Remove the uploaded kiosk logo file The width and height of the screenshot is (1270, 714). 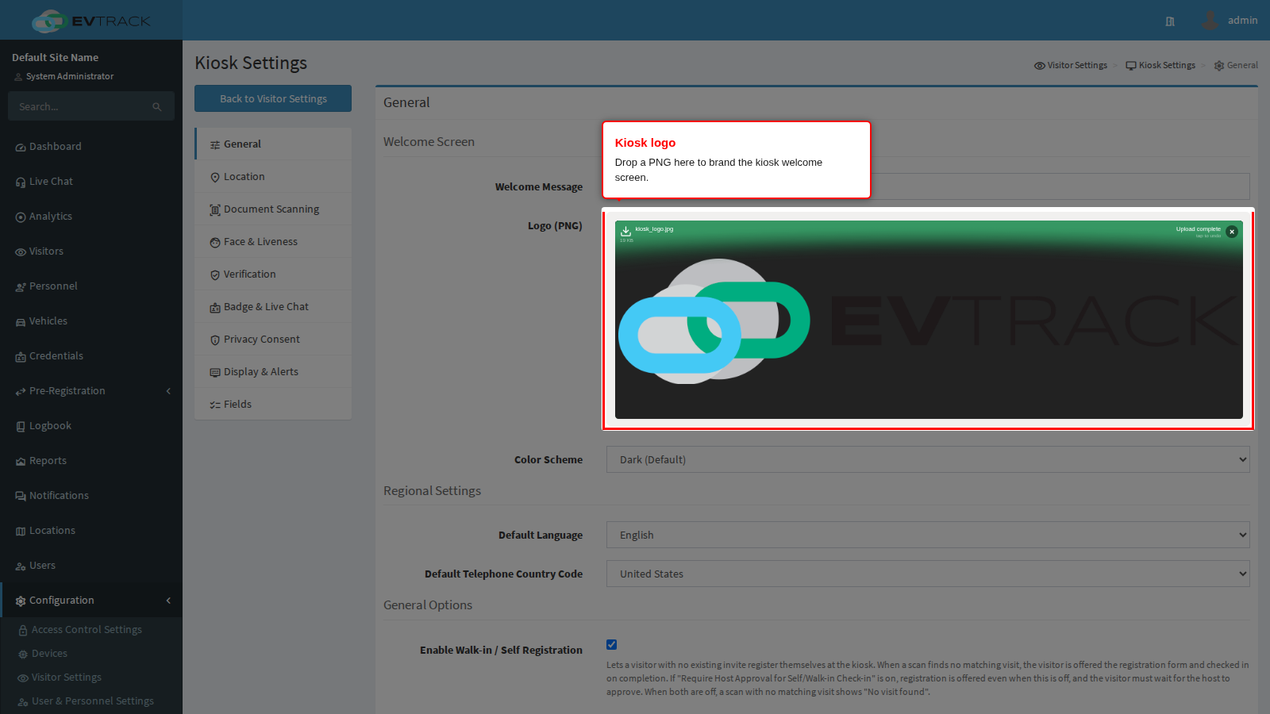[1232, 232]
